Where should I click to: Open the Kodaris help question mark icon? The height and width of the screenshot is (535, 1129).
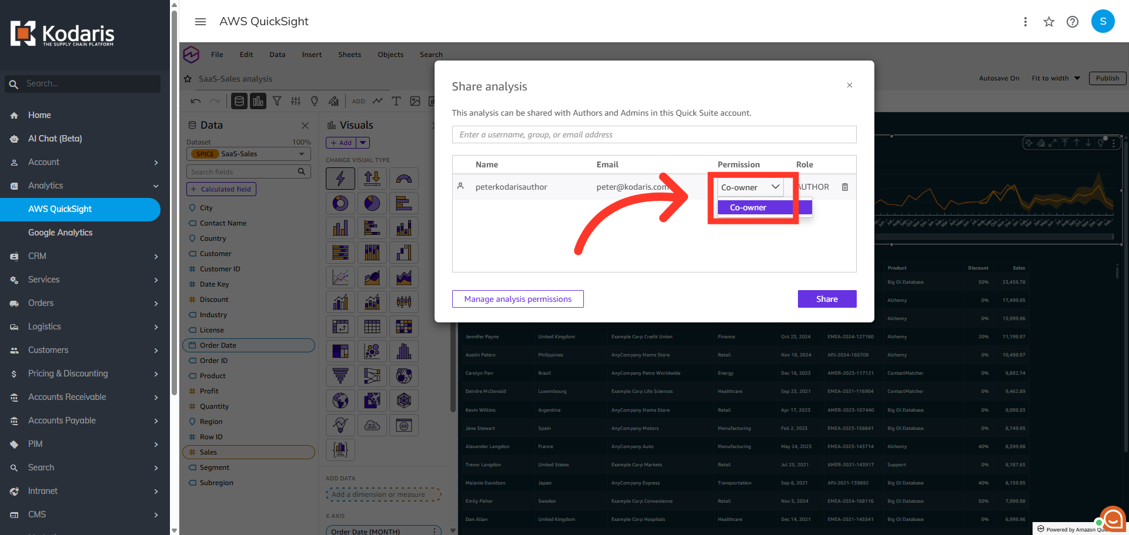click(x=1073, y=22)
